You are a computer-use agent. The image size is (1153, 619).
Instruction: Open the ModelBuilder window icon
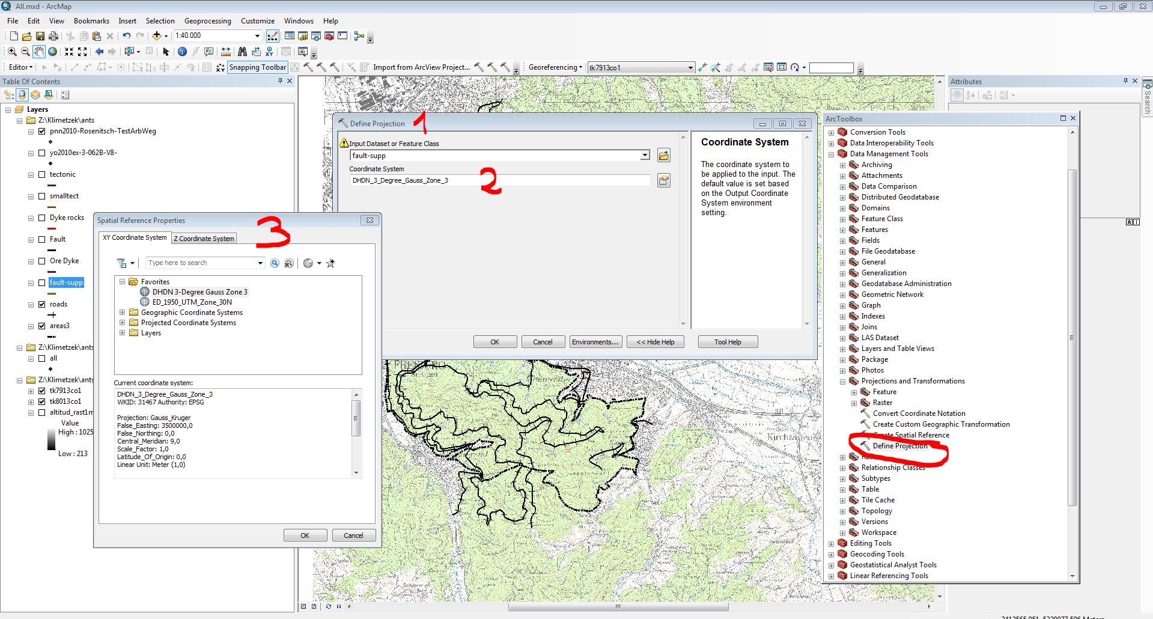pyautogui.click(x=359, y=36)
